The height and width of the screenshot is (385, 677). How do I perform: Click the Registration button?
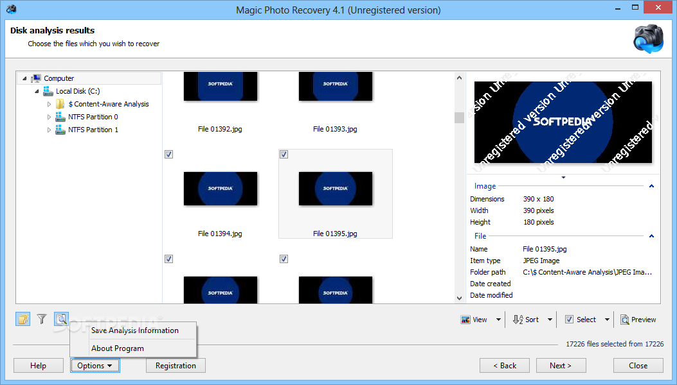[176, 366]
